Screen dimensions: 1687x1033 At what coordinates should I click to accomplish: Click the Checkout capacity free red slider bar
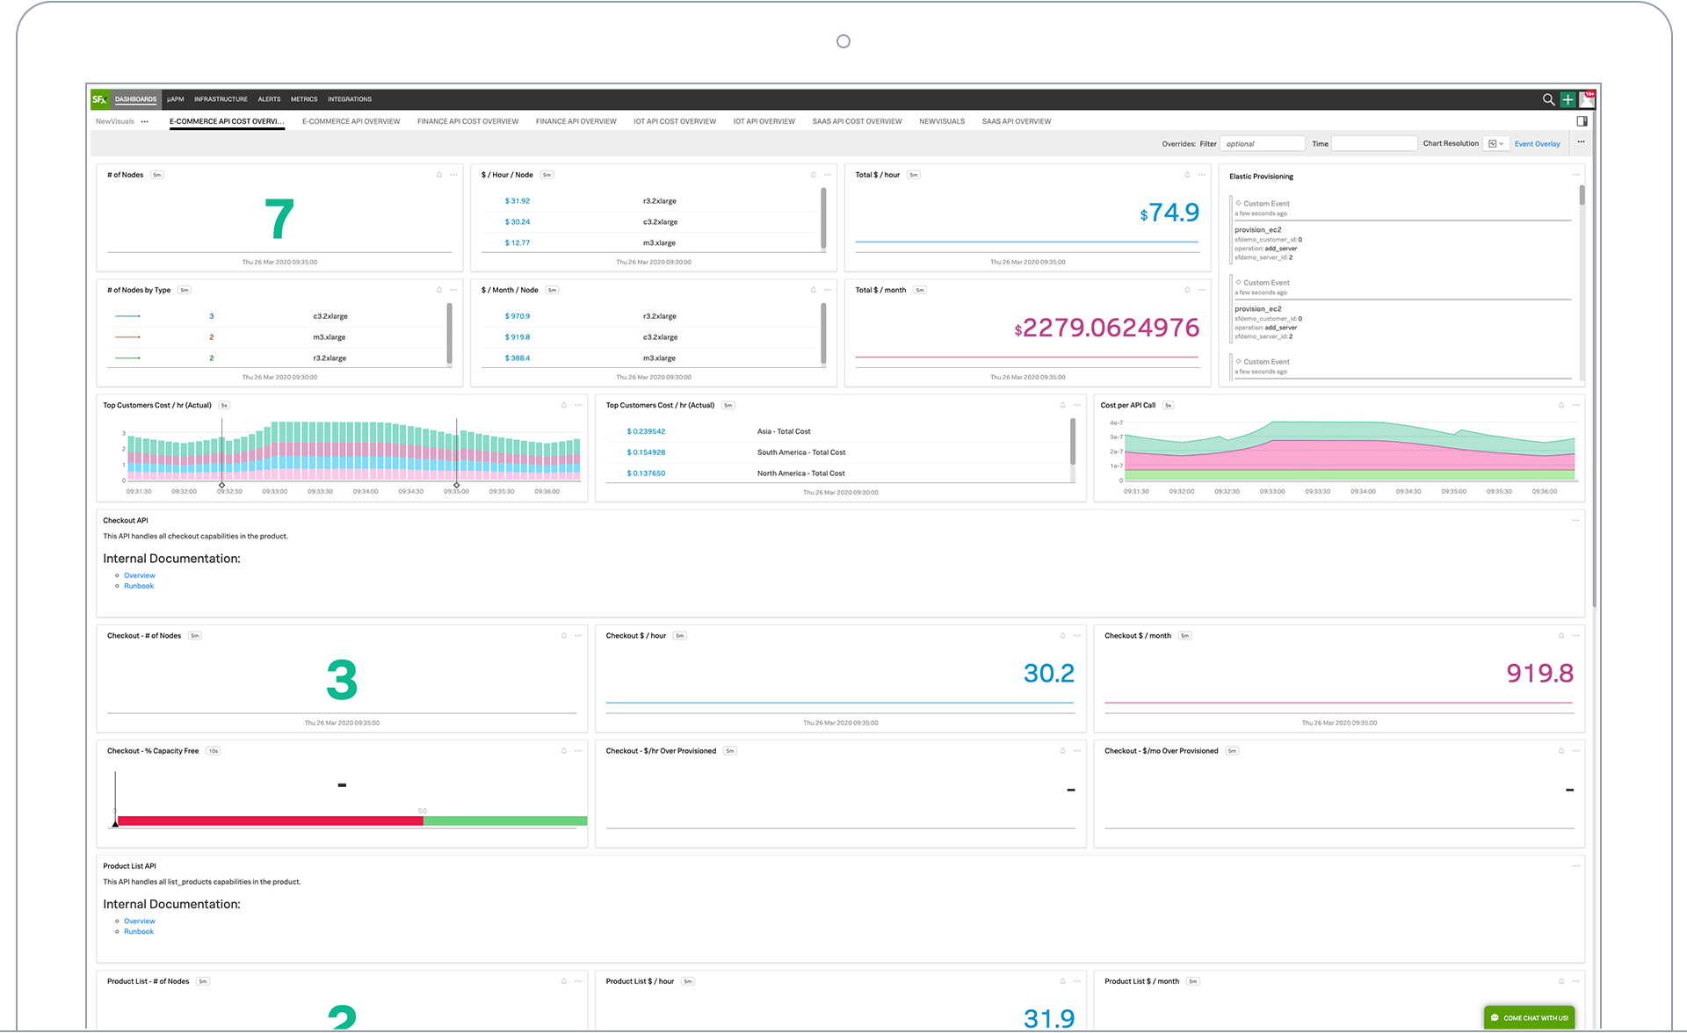tap(267, 821)
